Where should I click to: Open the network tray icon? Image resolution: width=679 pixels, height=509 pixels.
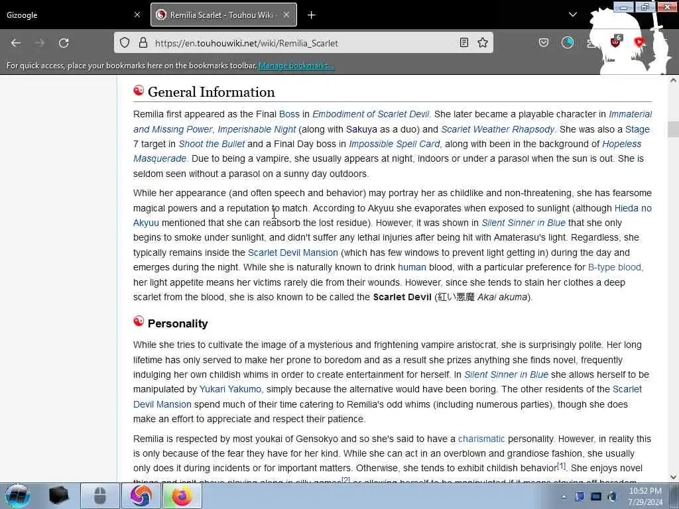pyautogui.click(x=596, y=496)
